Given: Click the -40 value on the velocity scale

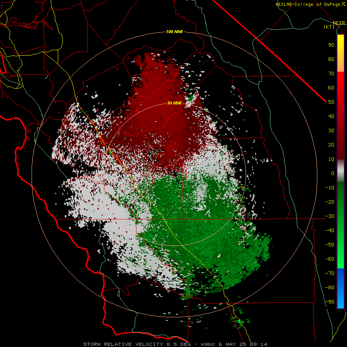Looking at the screenshot, I should 330,231.
